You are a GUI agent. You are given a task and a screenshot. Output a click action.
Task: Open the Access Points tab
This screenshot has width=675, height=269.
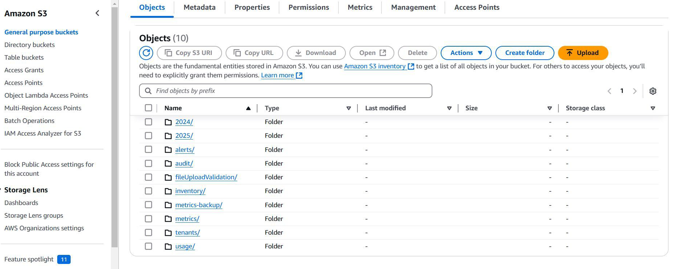click(477, 8)
